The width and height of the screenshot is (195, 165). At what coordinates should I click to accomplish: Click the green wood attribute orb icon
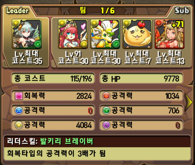(106, 111)
